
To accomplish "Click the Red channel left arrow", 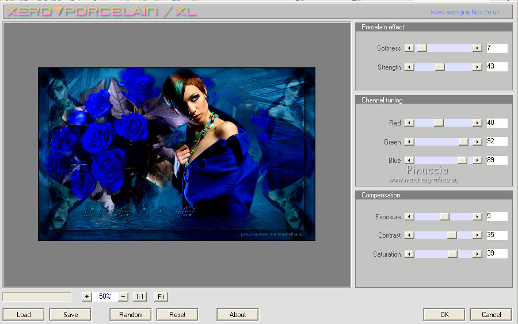I will point(409,123).
